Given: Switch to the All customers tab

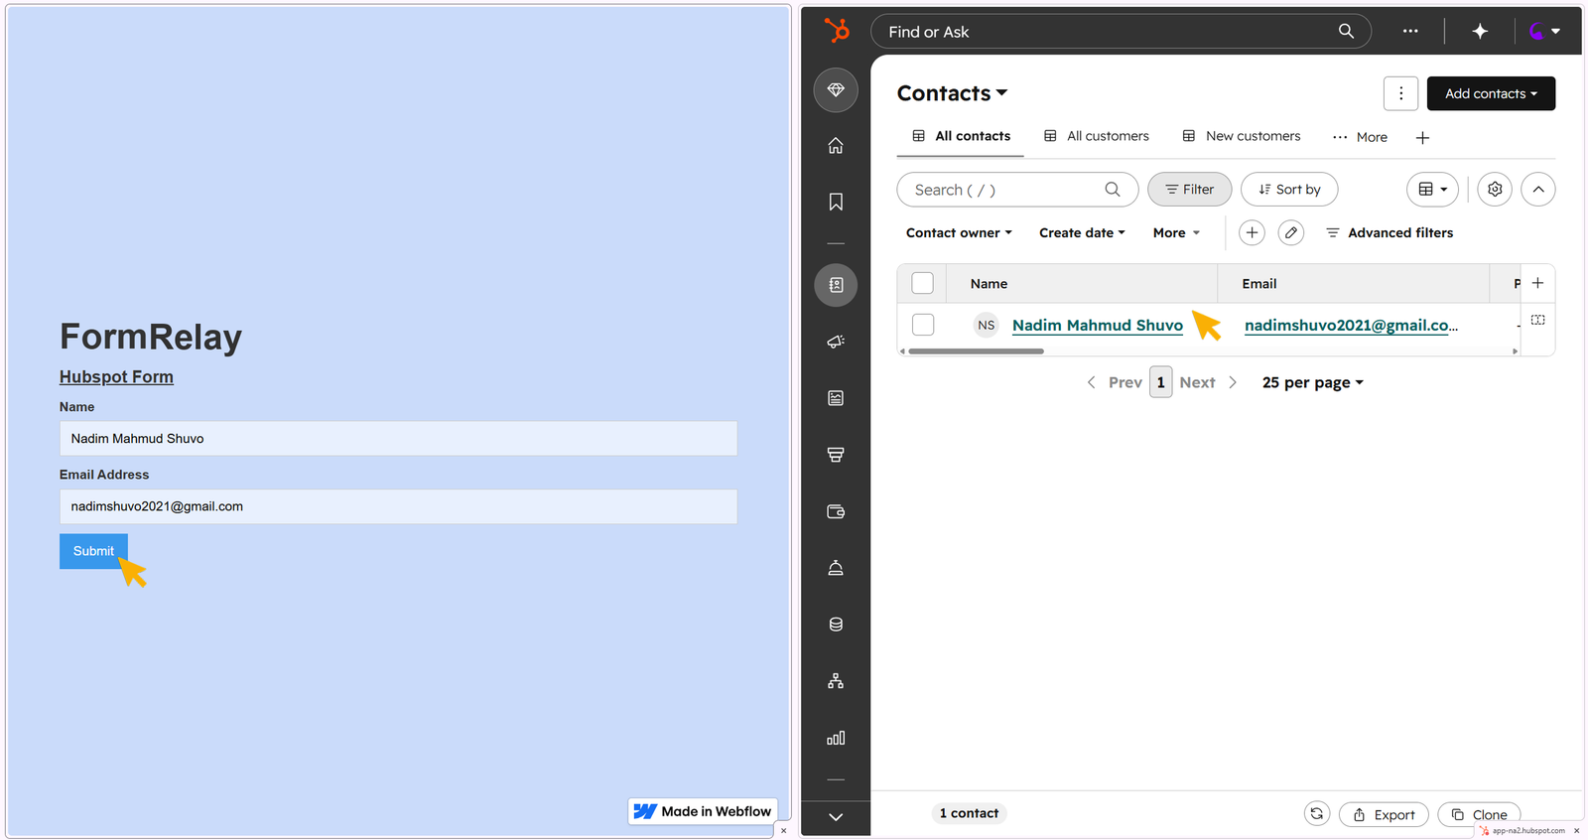Looking at the screenshot, I should pyautogui.click(x=1096, y=136).
